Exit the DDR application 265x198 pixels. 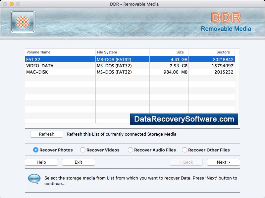click(78, 162)
